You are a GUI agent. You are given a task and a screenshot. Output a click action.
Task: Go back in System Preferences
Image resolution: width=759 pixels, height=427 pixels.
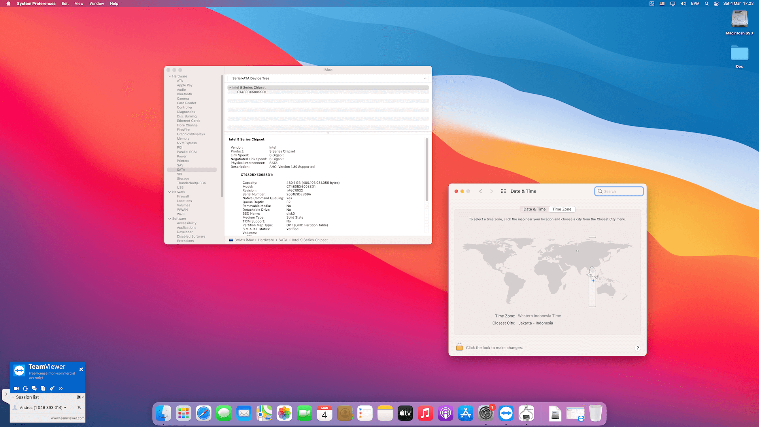481,191
